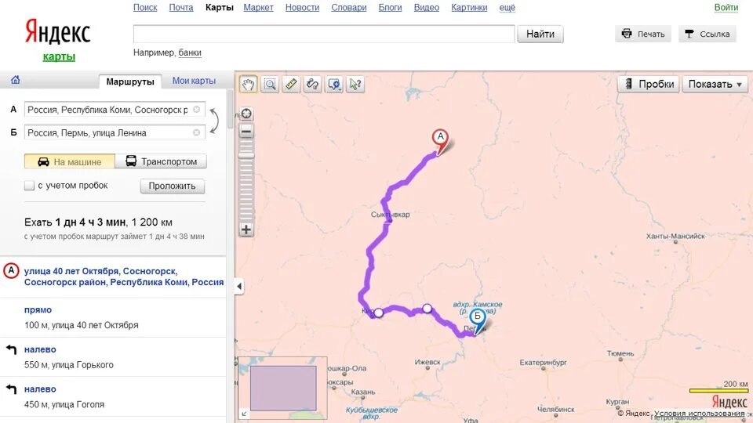This screenshot has width=753, height=423.
Task: Zoom out with the minus button
Action: point(246,131)
